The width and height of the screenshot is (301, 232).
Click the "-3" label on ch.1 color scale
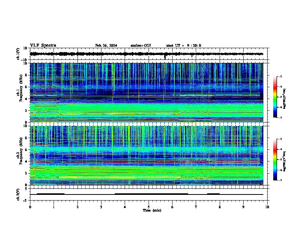click(x=280, y=76)
